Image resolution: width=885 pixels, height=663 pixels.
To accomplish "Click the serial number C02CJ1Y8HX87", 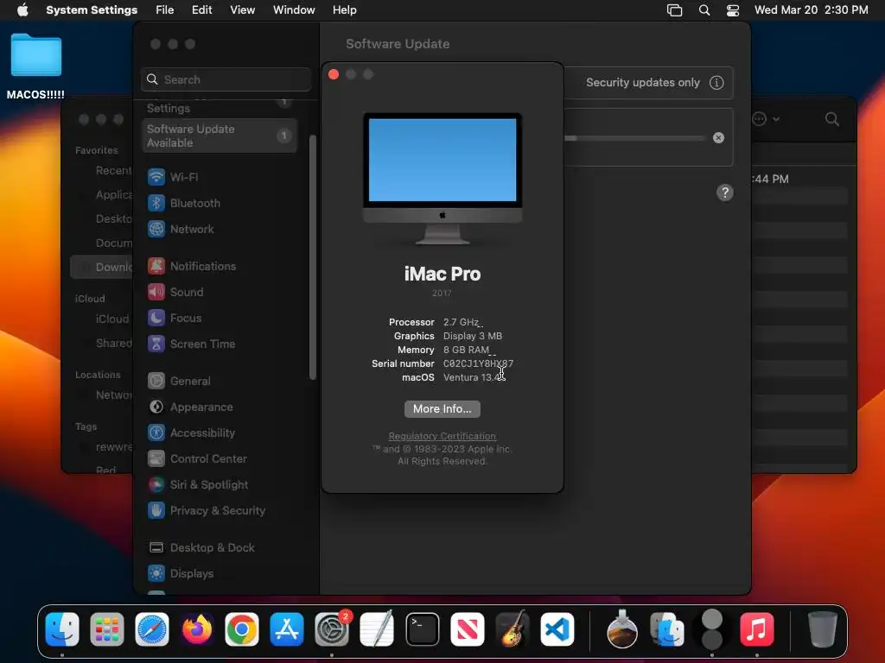I will pos(478,363).
